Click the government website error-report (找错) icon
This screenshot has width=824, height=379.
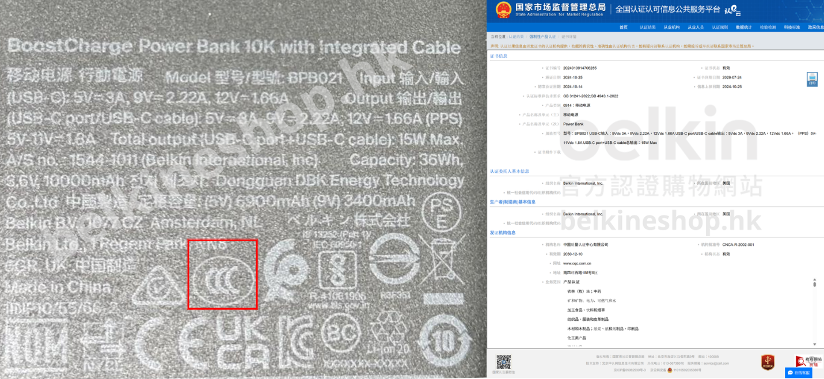tap(808, 361)
